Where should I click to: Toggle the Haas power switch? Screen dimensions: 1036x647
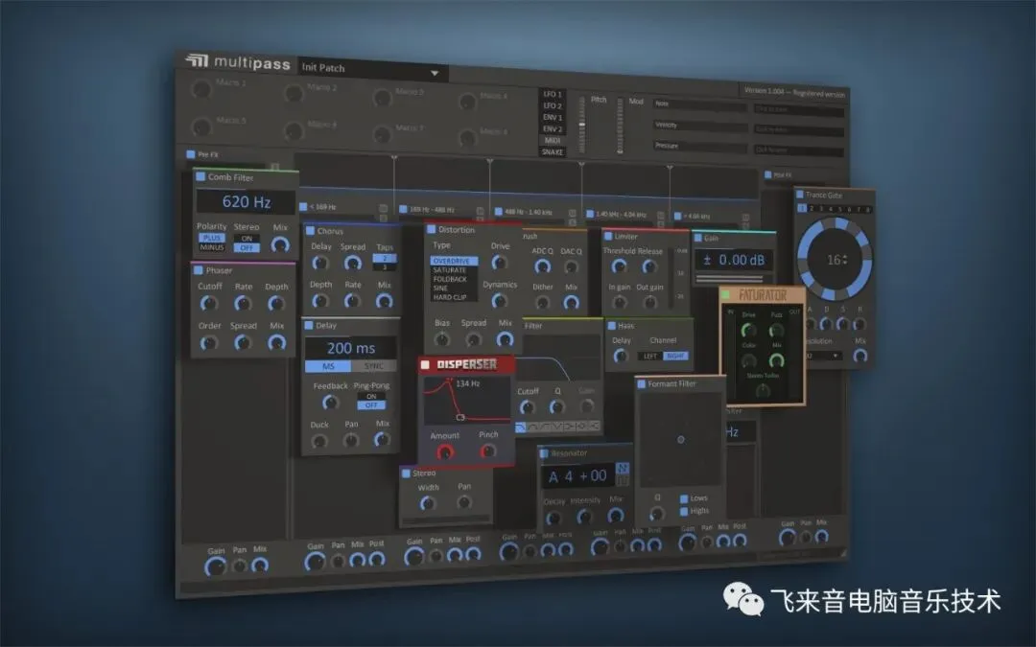pos(612,326)
